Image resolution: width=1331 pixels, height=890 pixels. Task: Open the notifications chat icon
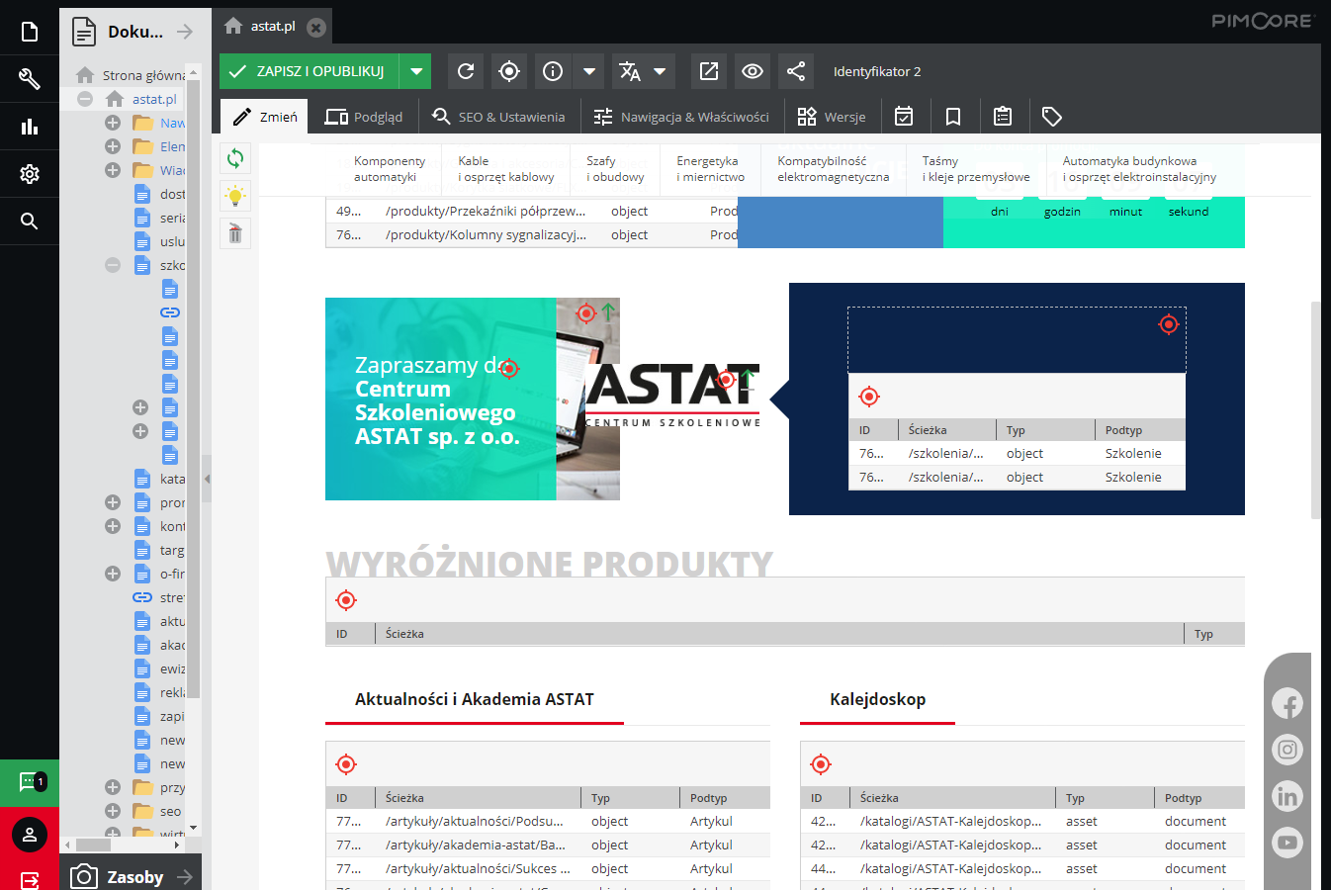coord(30,782)
